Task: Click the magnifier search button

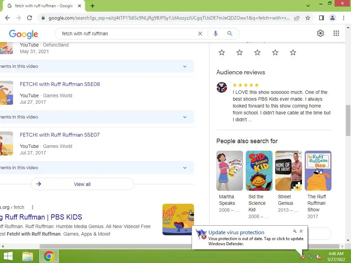Action: (x=230, y=34)
